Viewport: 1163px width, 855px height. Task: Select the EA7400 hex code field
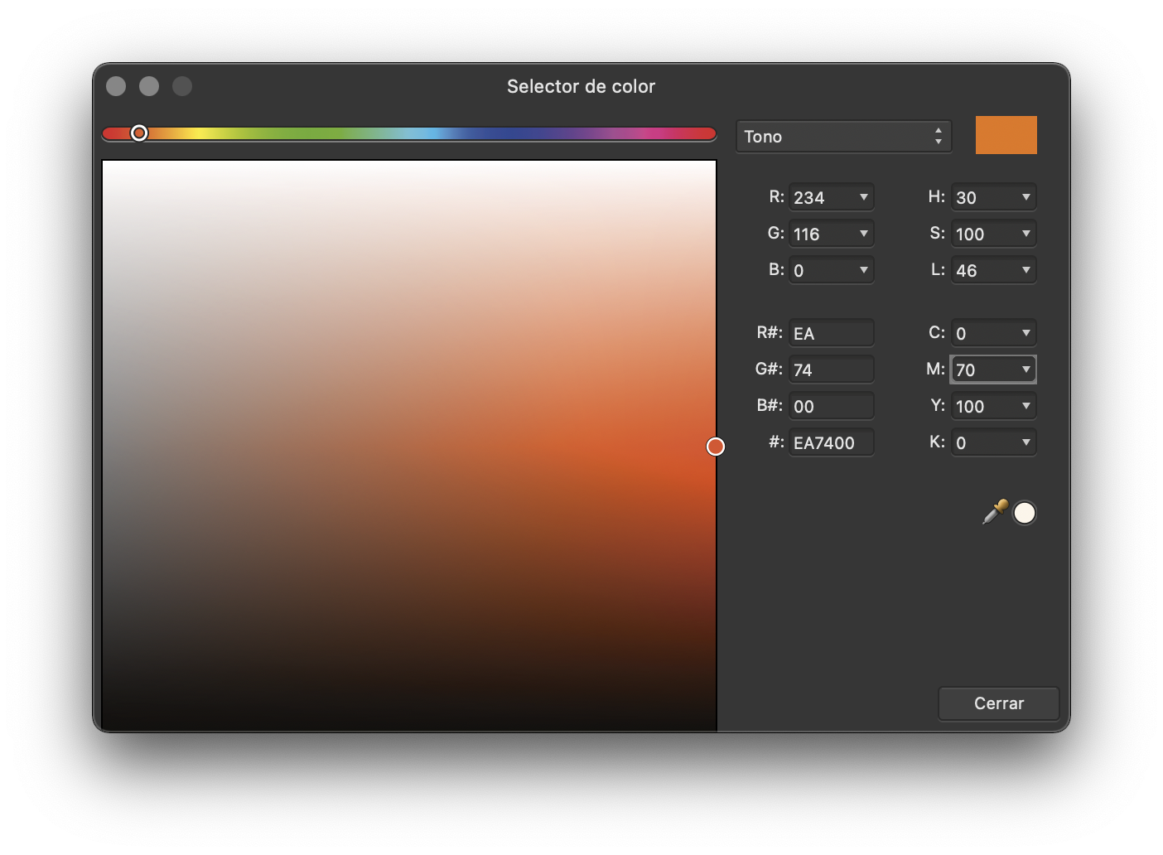(x=831, y=442)
